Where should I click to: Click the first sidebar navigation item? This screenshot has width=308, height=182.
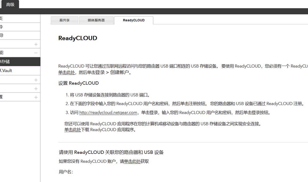point(15,18)
